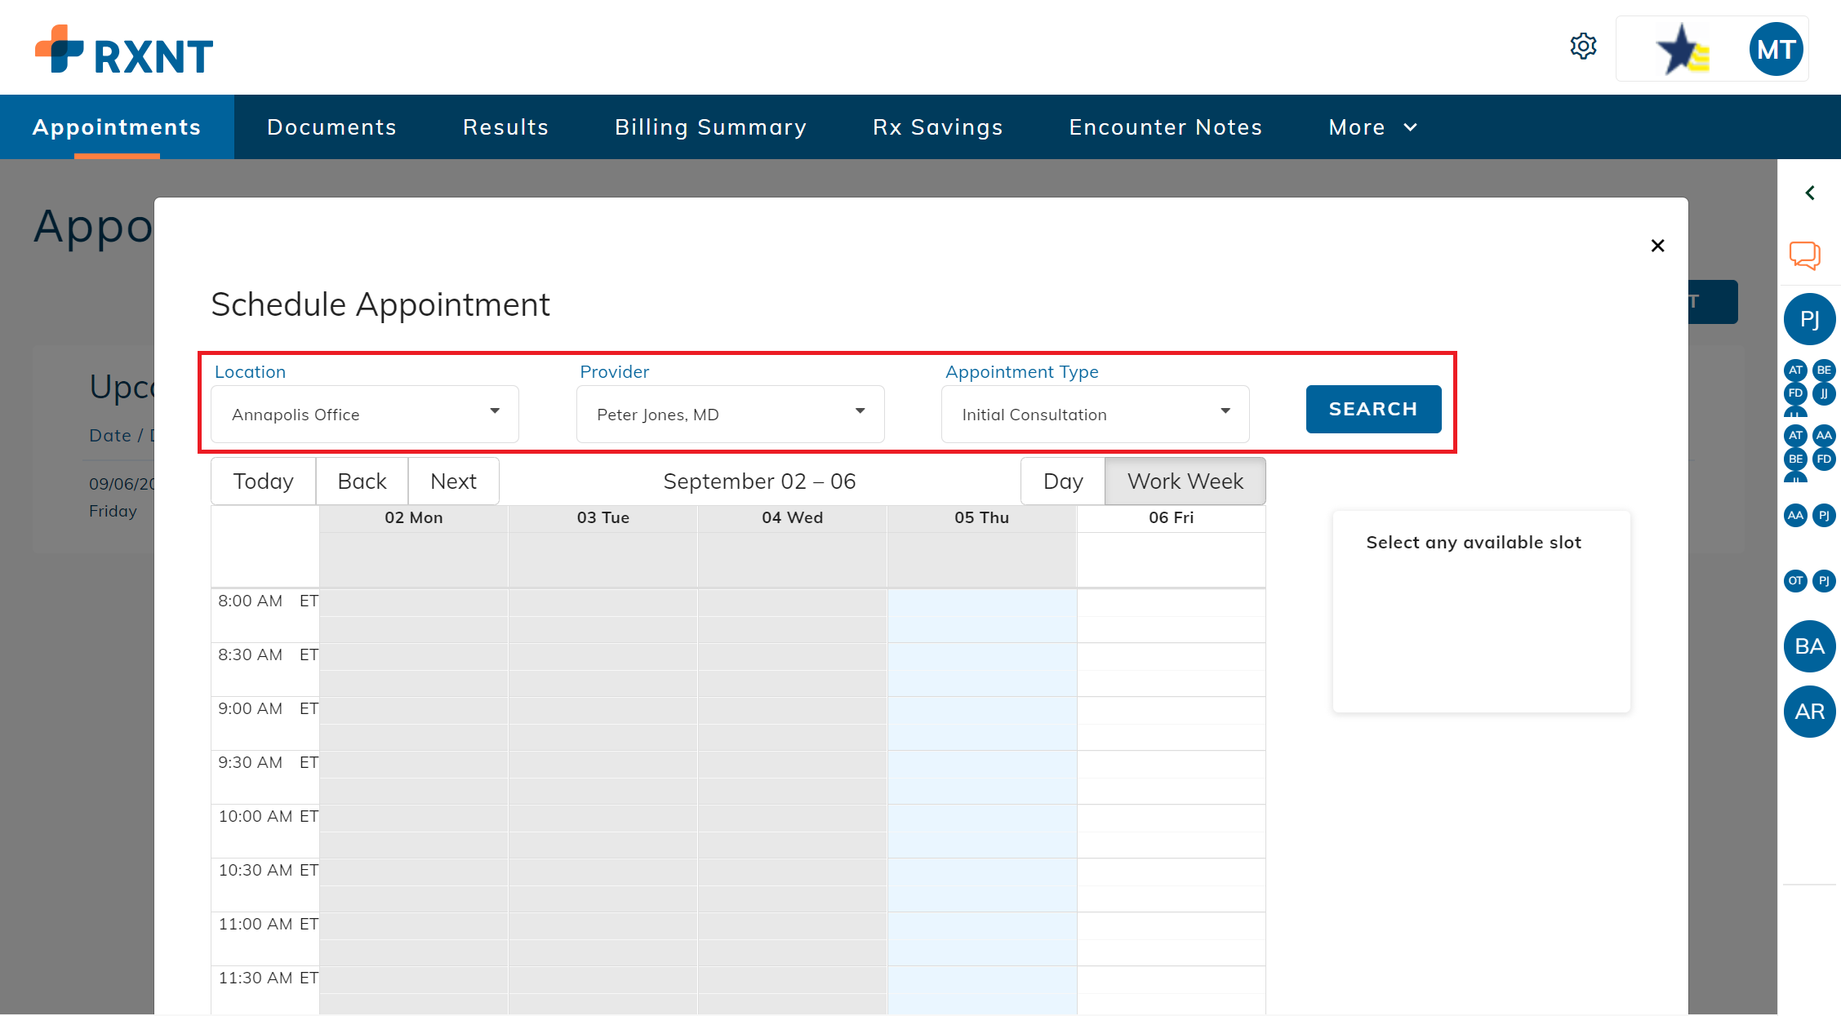Open the Provider dropdown
This screenshot has height=1016, width=1841.
(730, 414)
